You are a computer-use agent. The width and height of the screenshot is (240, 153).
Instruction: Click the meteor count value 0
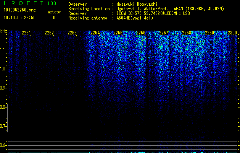(54, 18)
